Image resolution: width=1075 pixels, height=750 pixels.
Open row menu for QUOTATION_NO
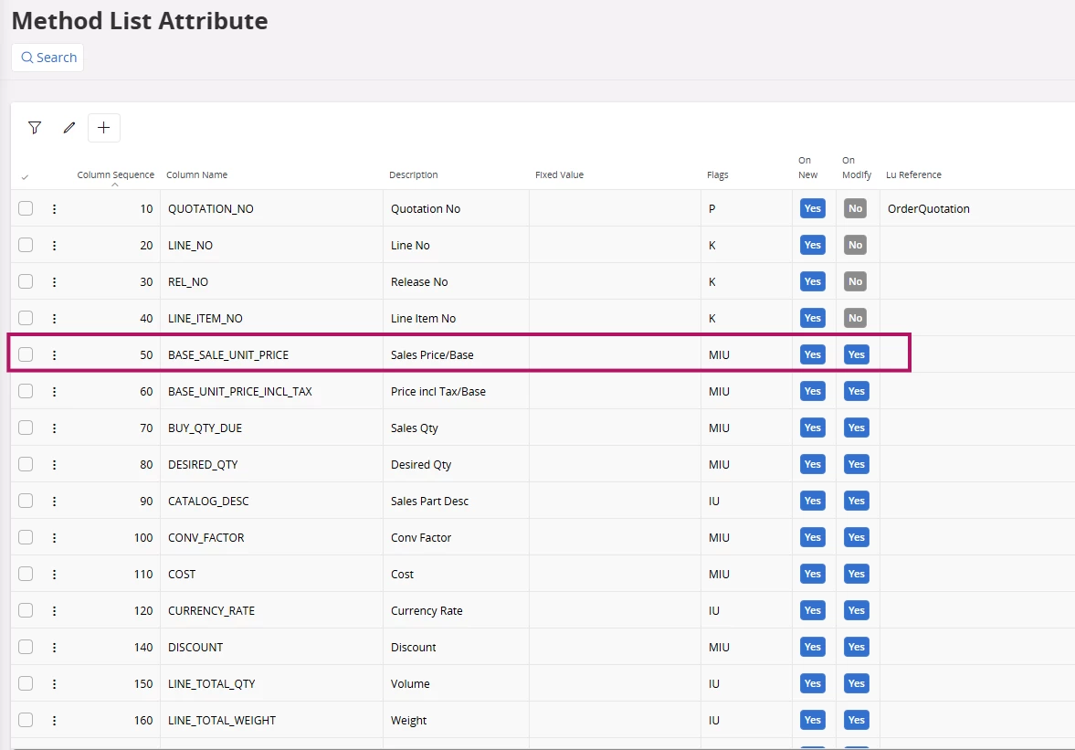[54, 208]
